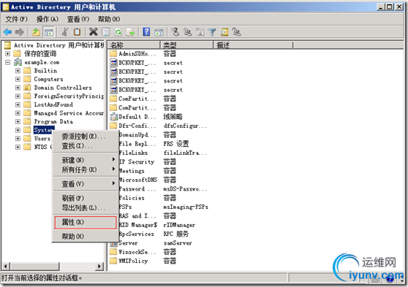Choose 刷新(F) in context menu
Image resolution: width=408 pixels, height=287 pixels.
[86, 198]
